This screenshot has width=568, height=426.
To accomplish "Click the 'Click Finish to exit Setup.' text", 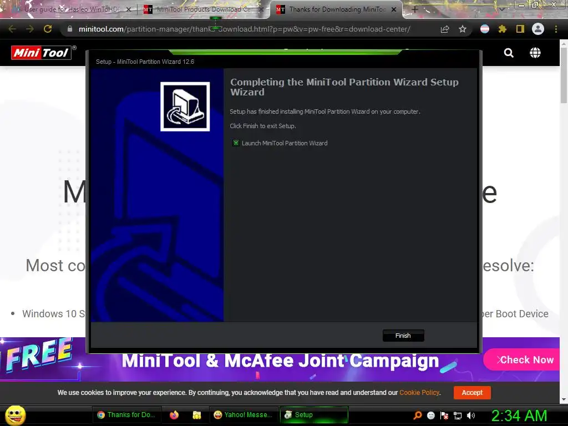I will (263, 126).
